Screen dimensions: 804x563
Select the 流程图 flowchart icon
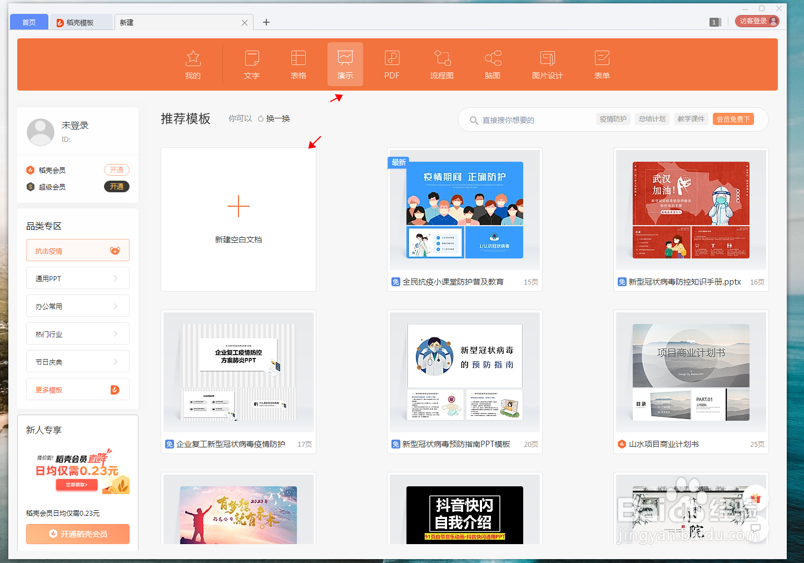(x=441, y=63)
